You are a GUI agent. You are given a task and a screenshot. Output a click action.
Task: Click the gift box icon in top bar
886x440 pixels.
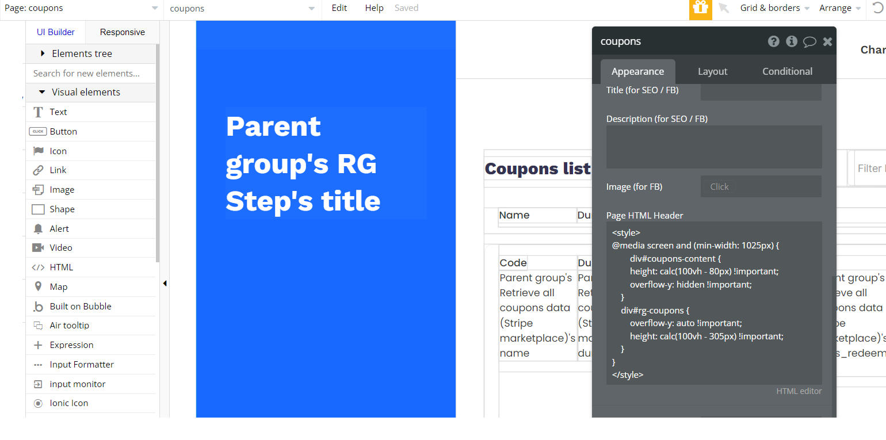700,9
